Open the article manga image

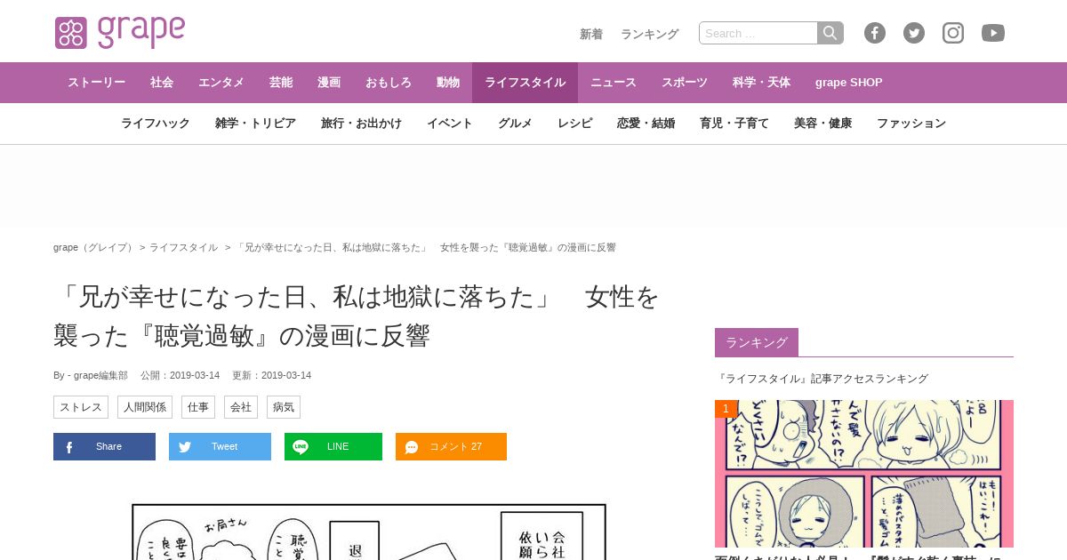coord(369,532)
